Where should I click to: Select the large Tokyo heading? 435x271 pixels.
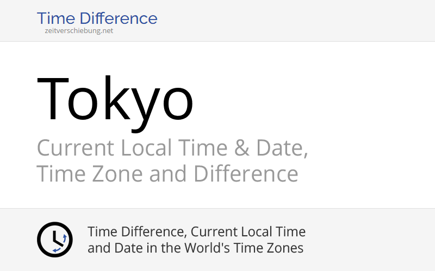(x=115, y=100)
